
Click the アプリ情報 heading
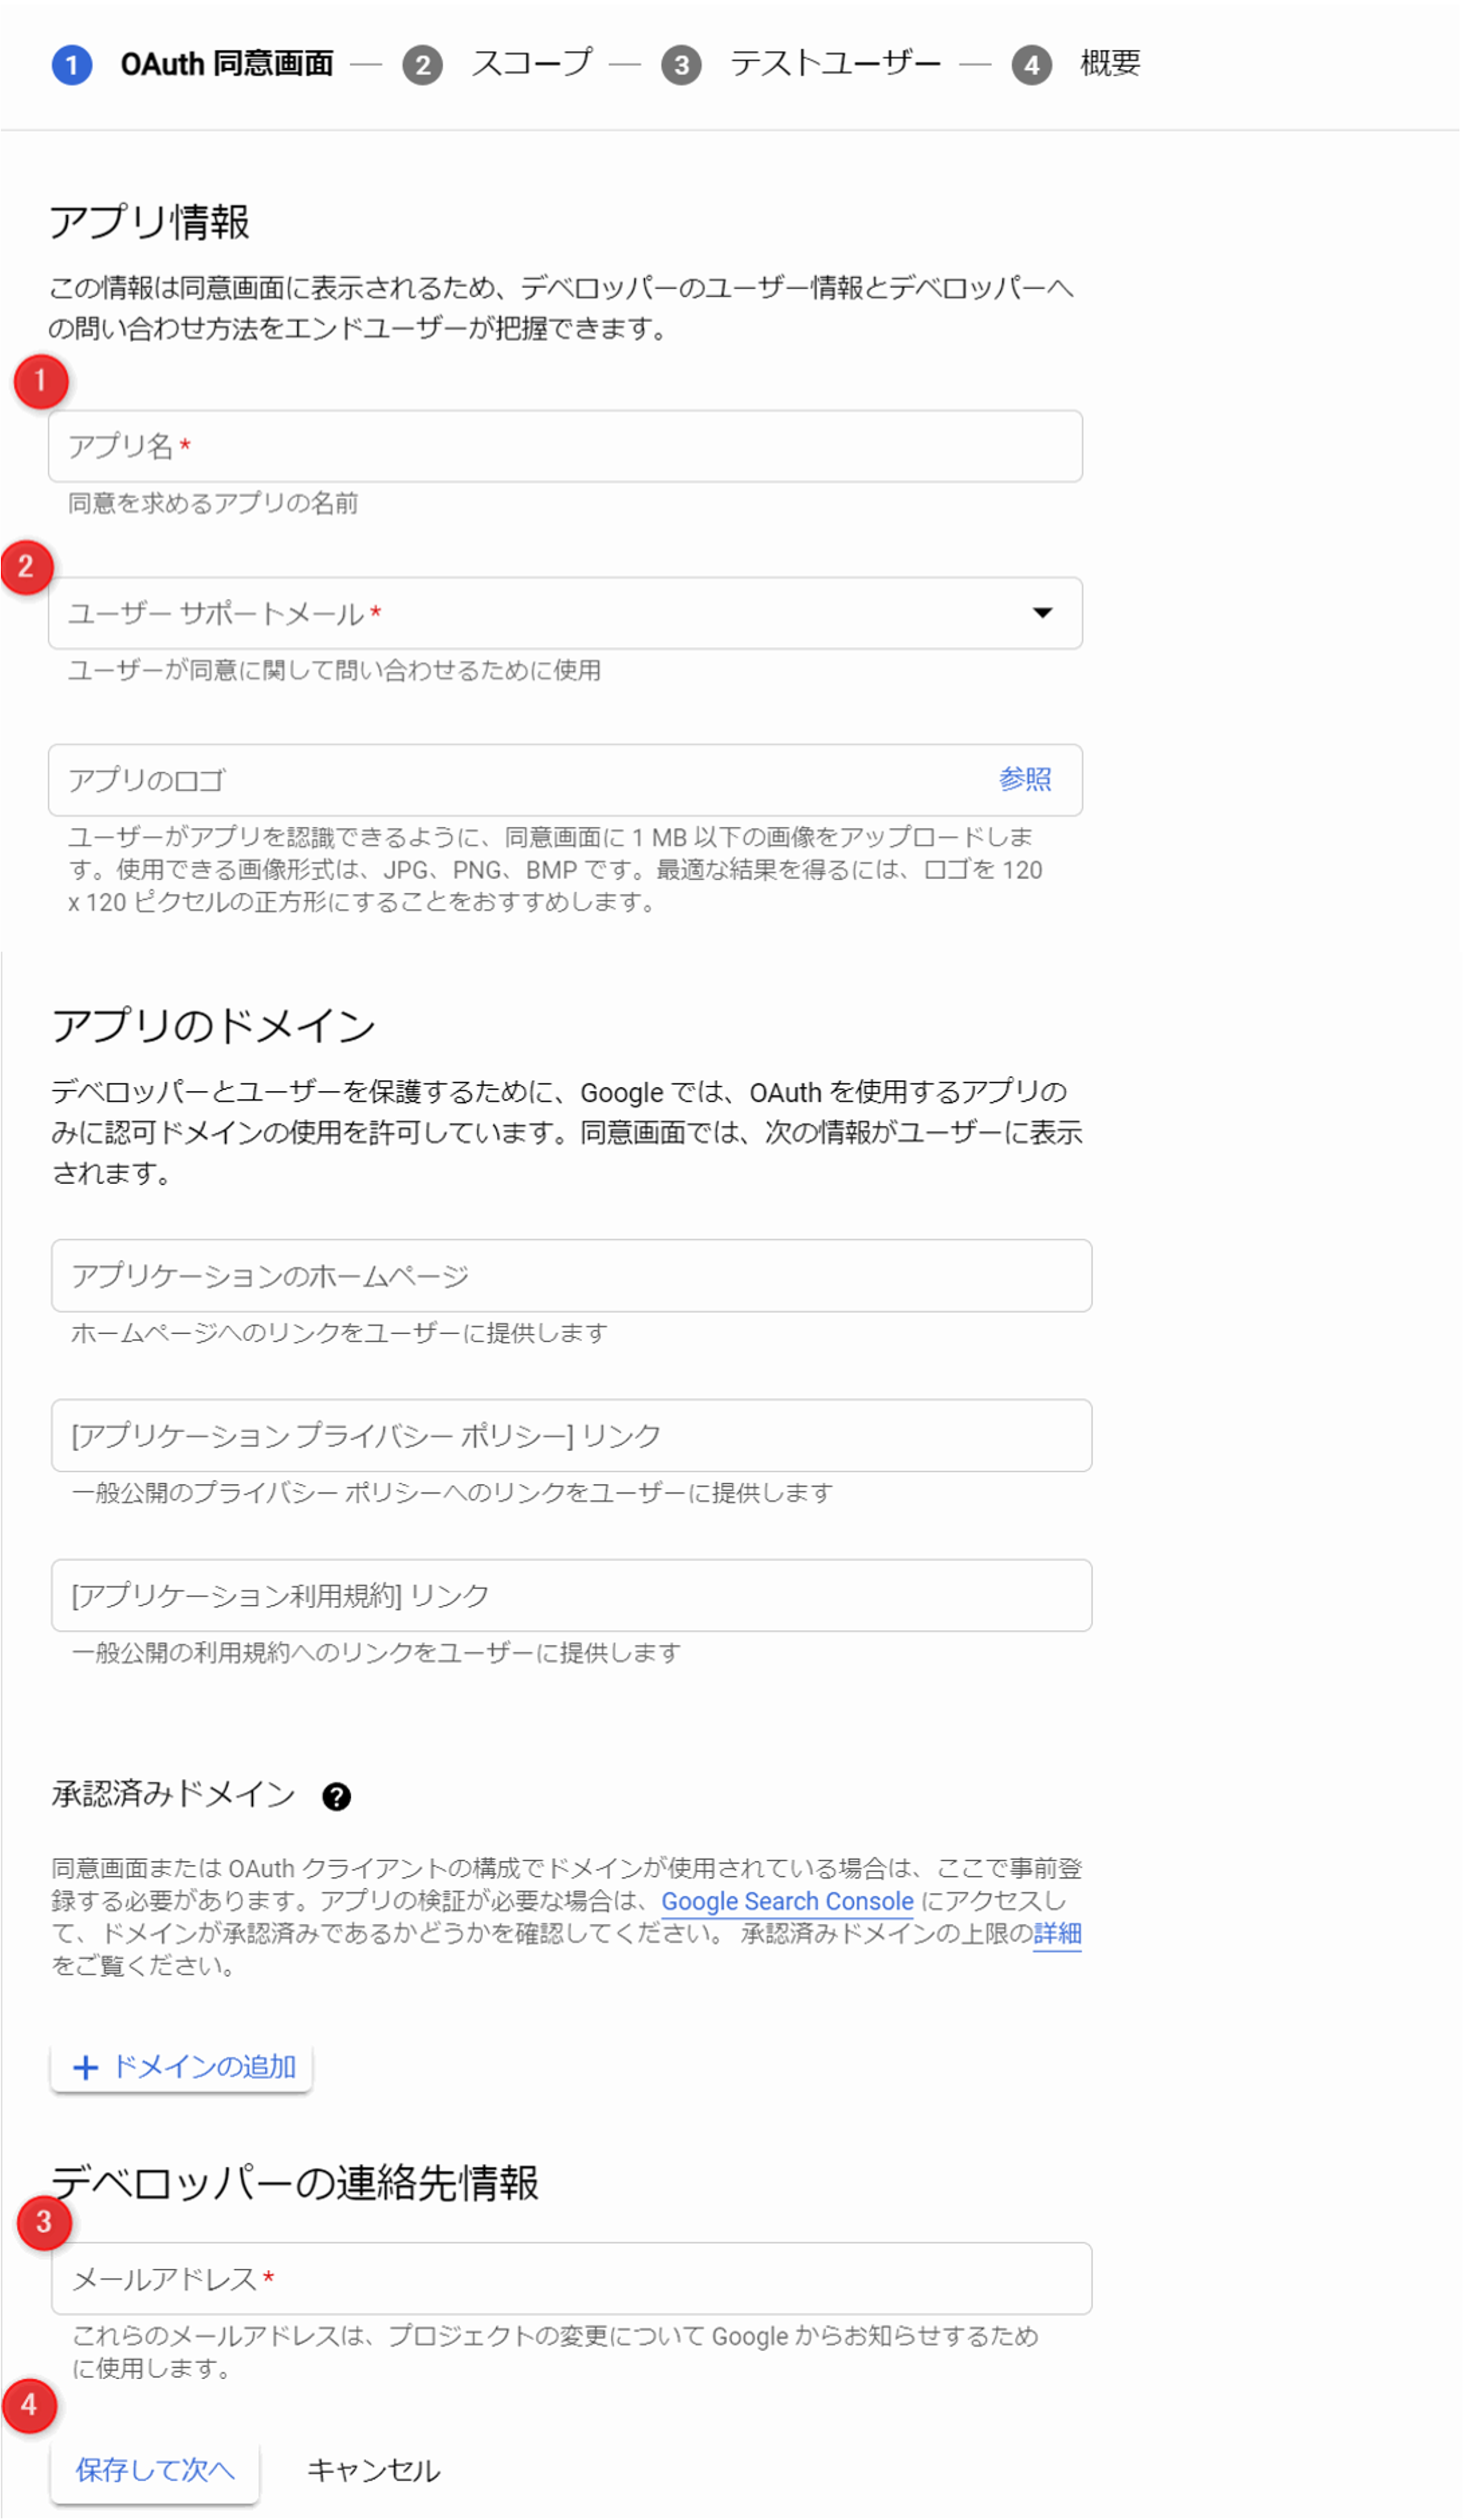149,222
